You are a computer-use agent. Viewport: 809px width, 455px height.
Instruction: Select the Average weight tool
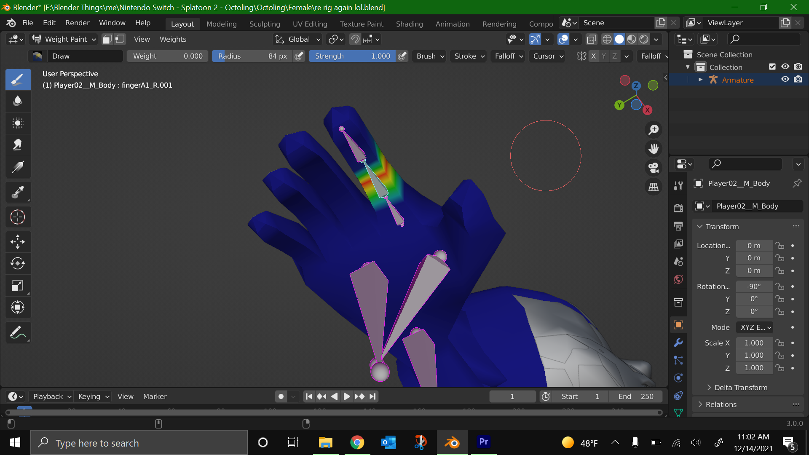18,123
